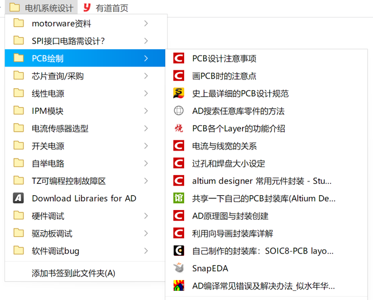Click the 有道首页 bookmark
This screenshot has height=300, width=373.
pyautogui.click(x=112, y=7)
